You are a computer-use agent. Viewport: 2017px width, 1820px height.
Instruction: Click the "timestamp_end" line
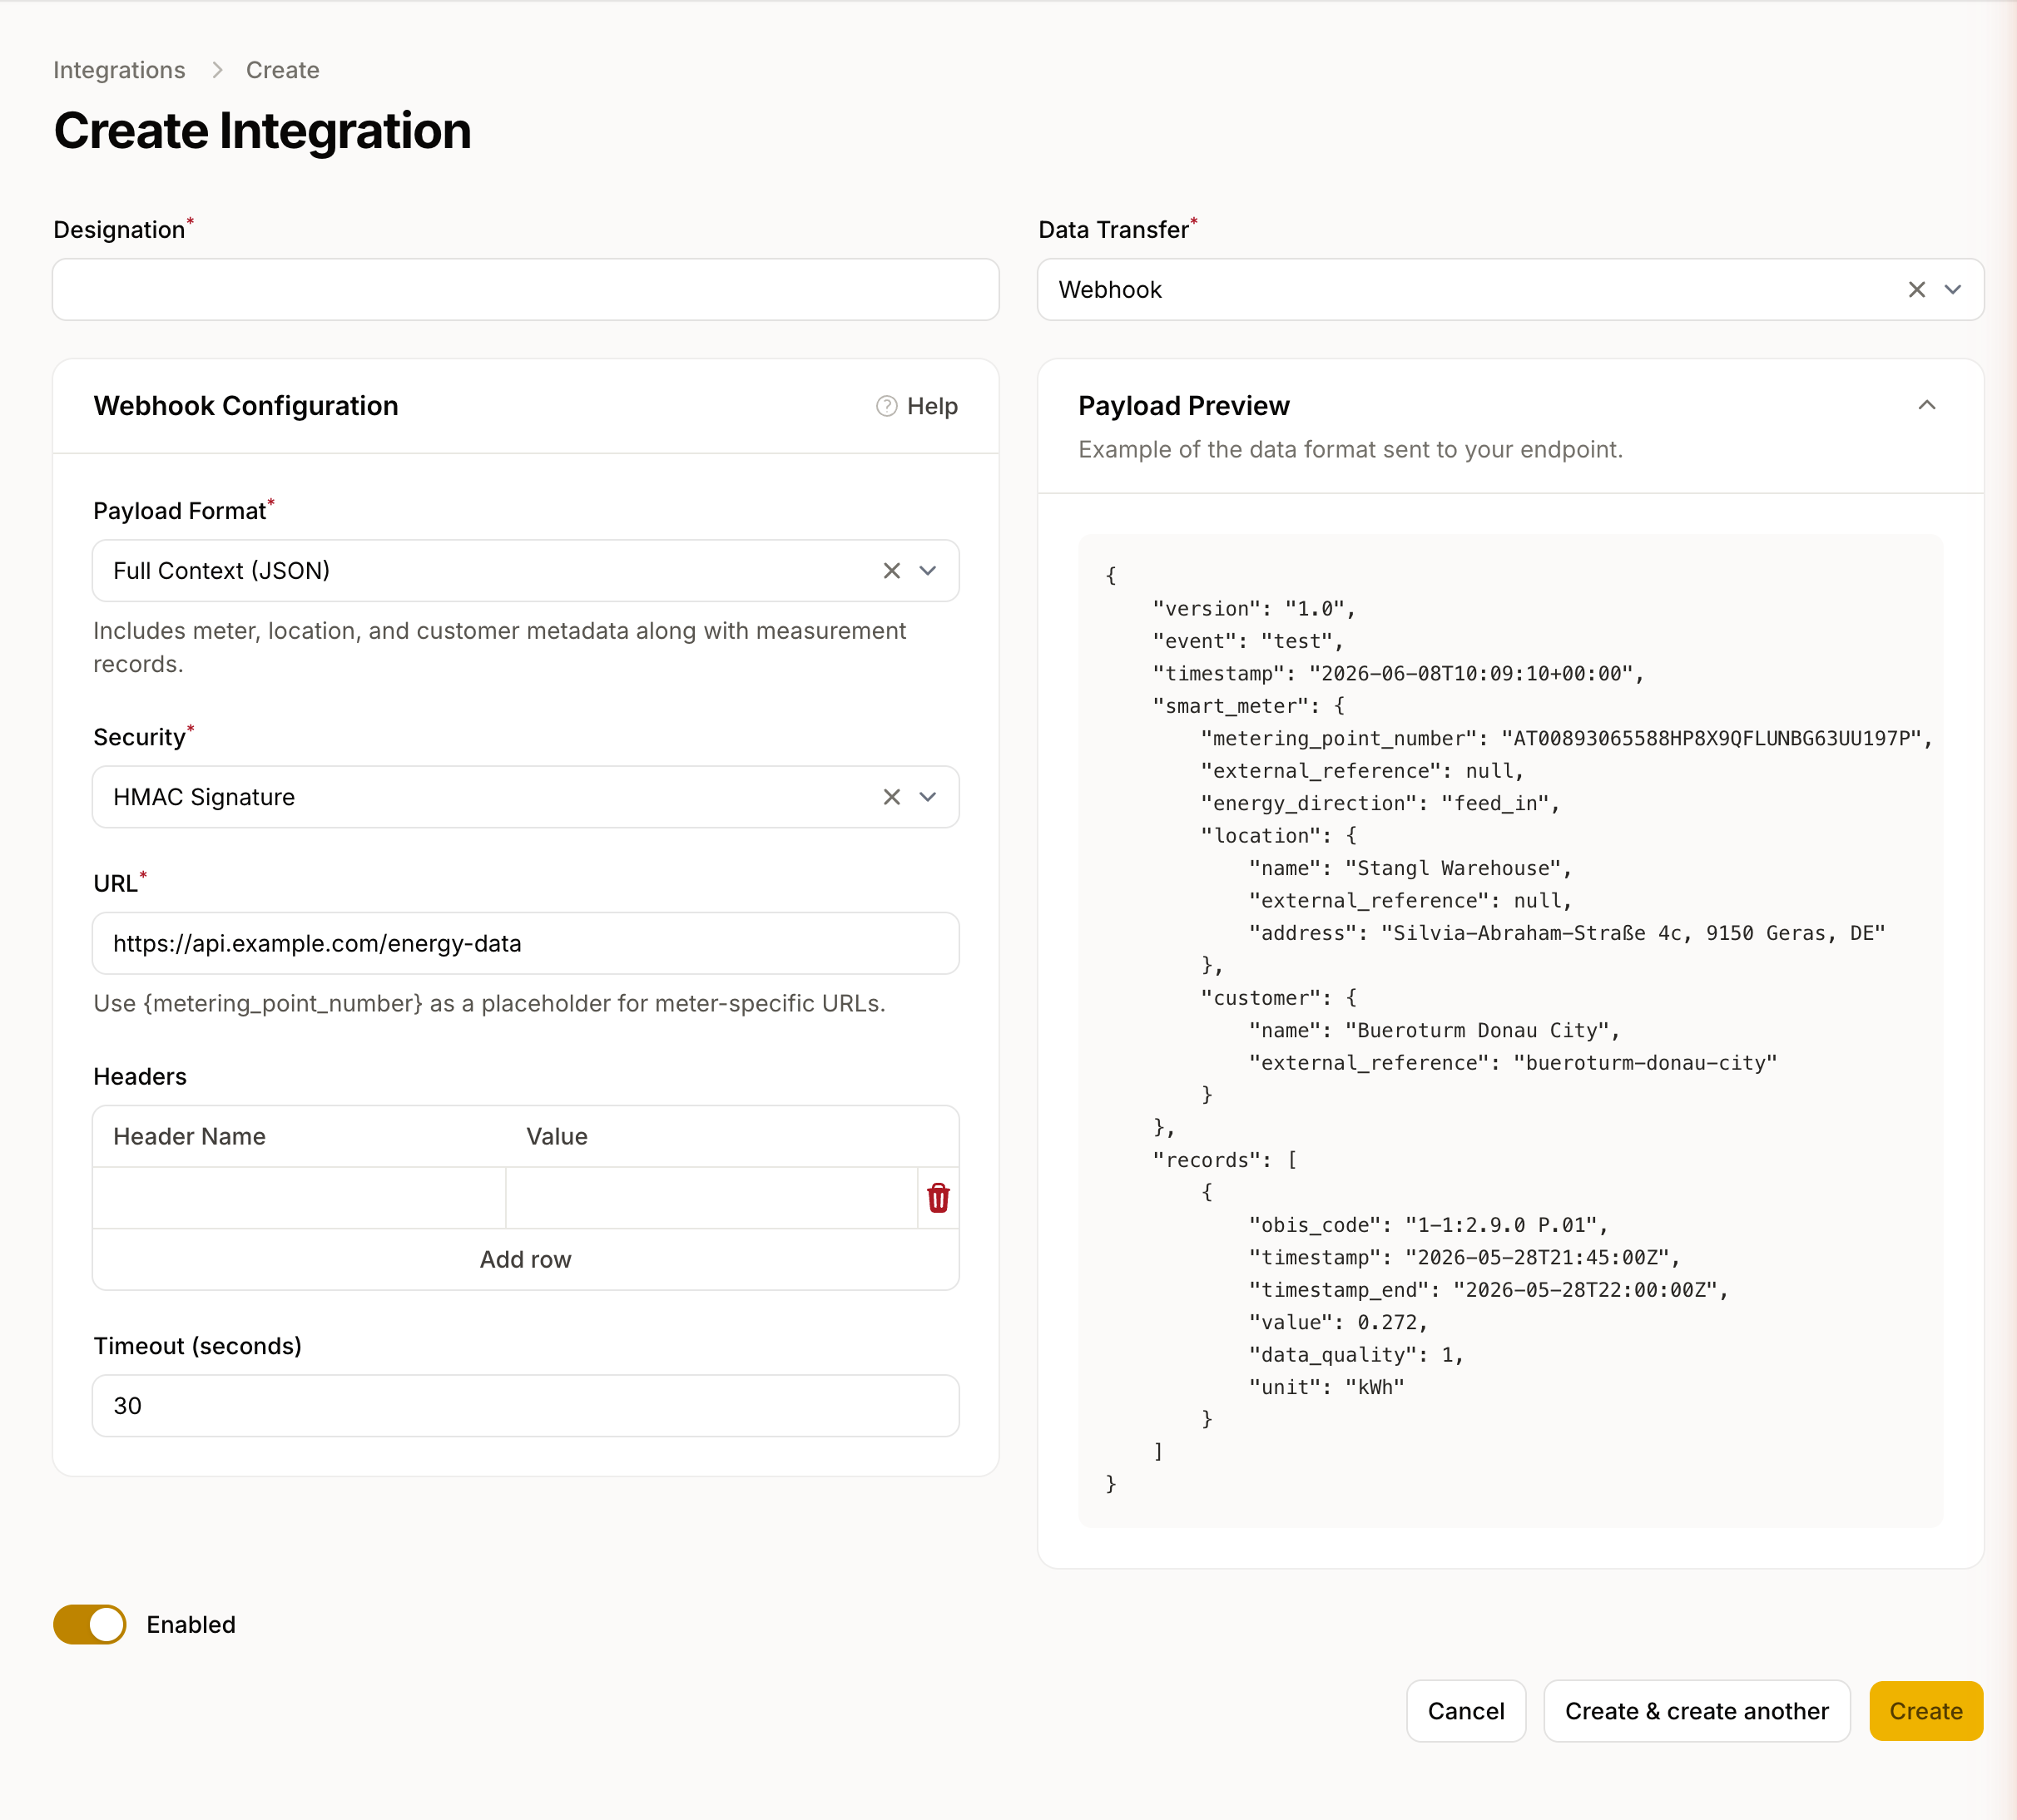point(1489,1291)
